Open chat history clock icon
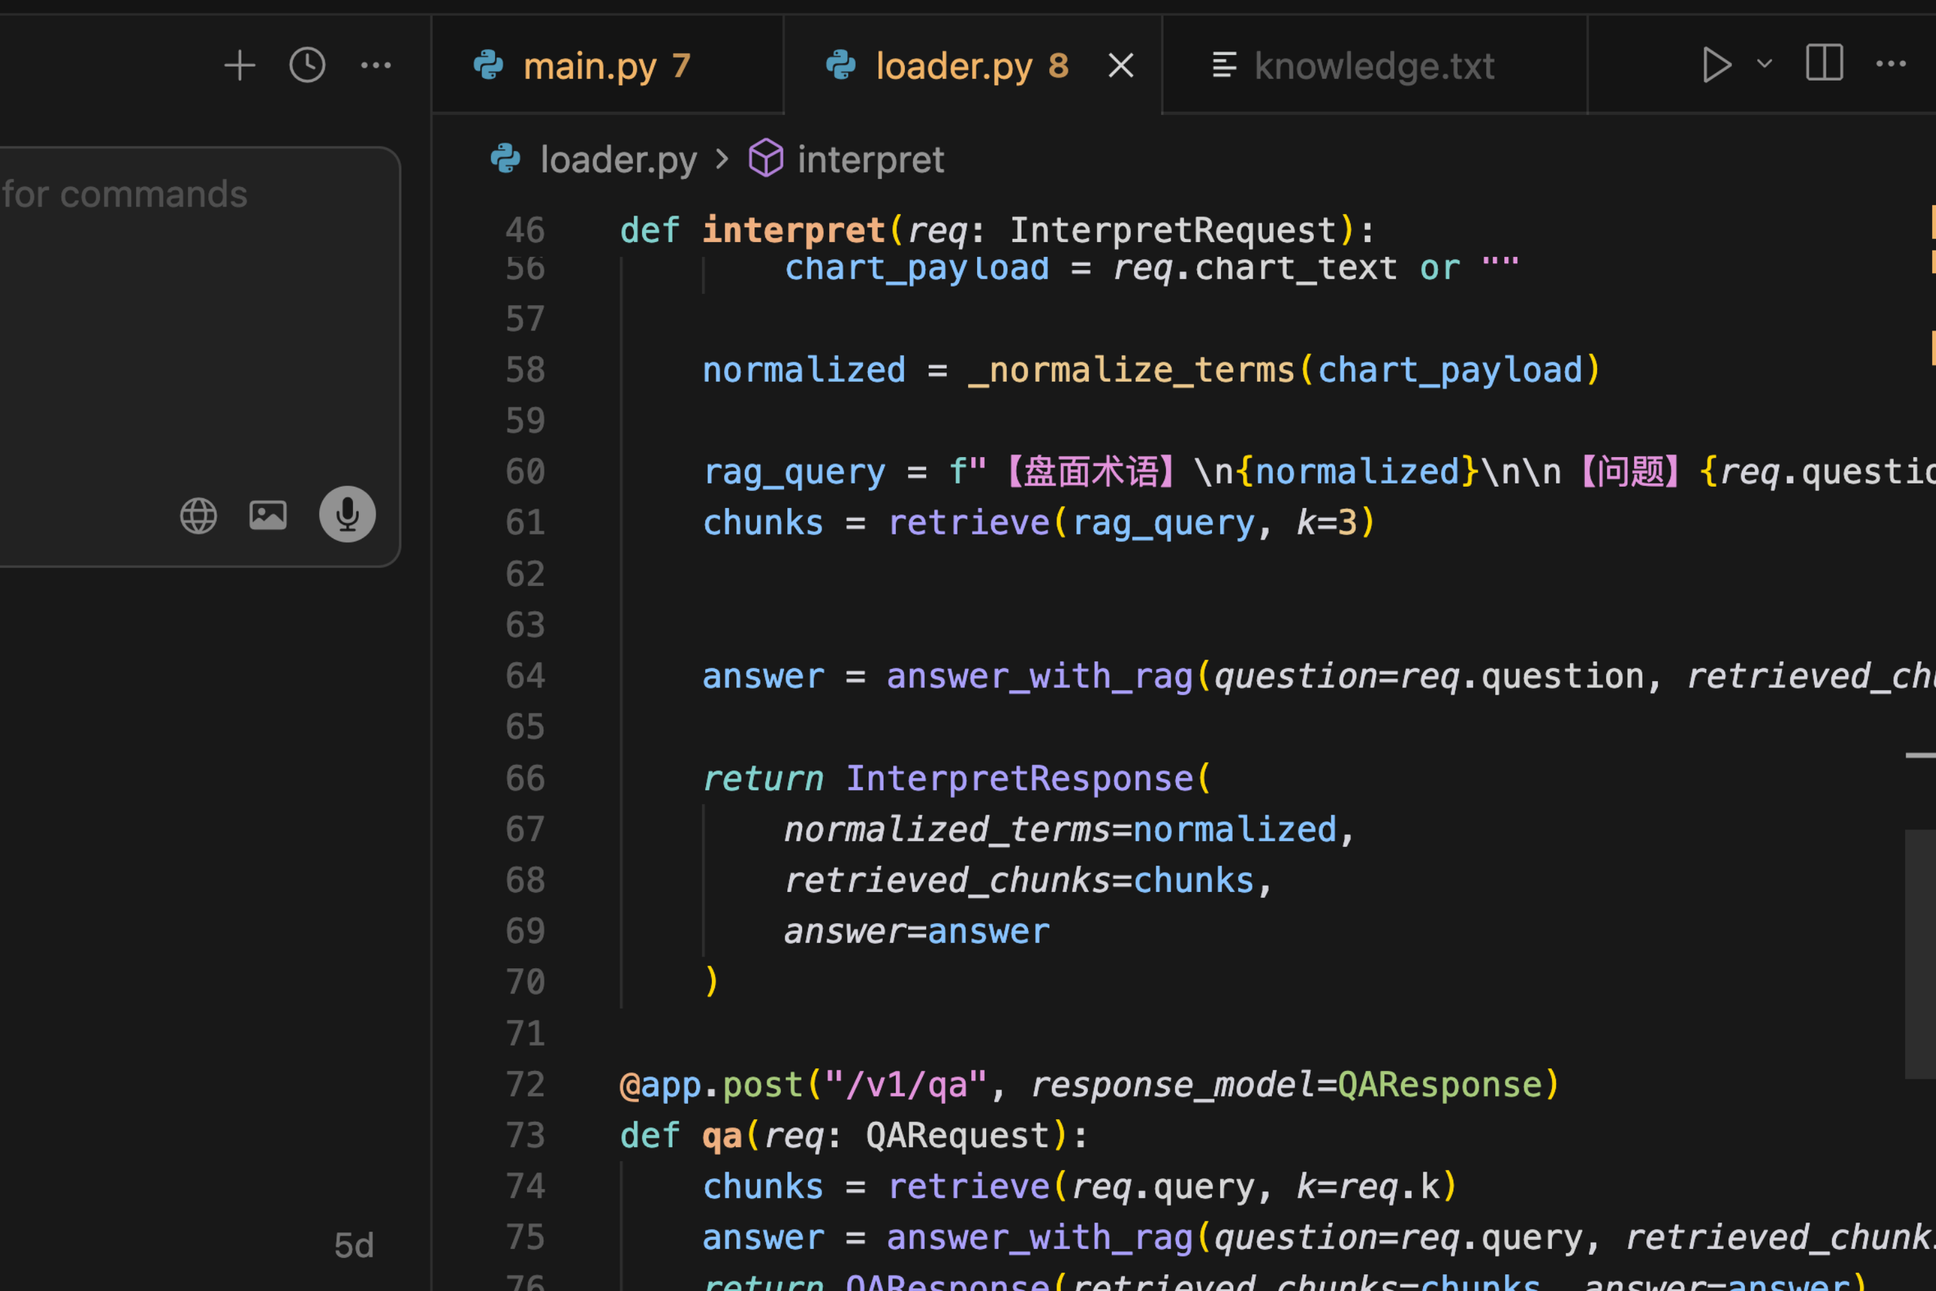 click(x=307, y=65)
